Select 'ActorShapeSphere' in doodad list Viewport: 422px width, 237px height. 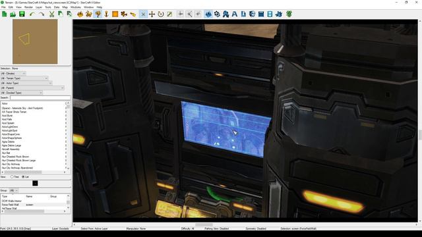click(x=12, y=138)
